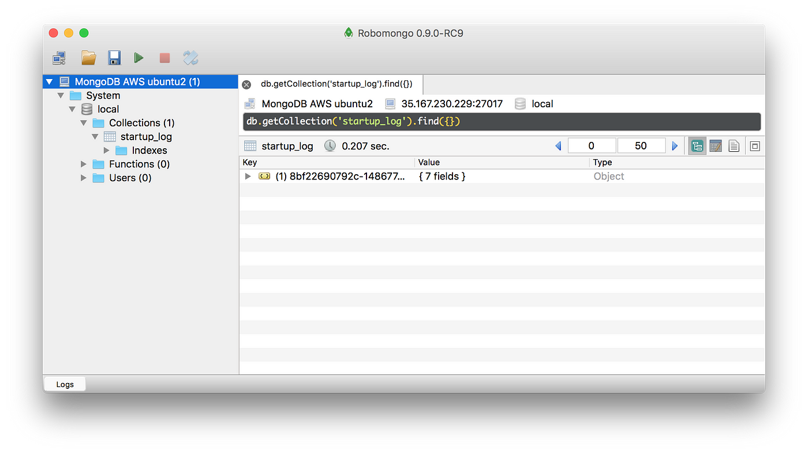Click the query editor text area
The width and height of the screenshot is (808, 454).
[502, 122]
